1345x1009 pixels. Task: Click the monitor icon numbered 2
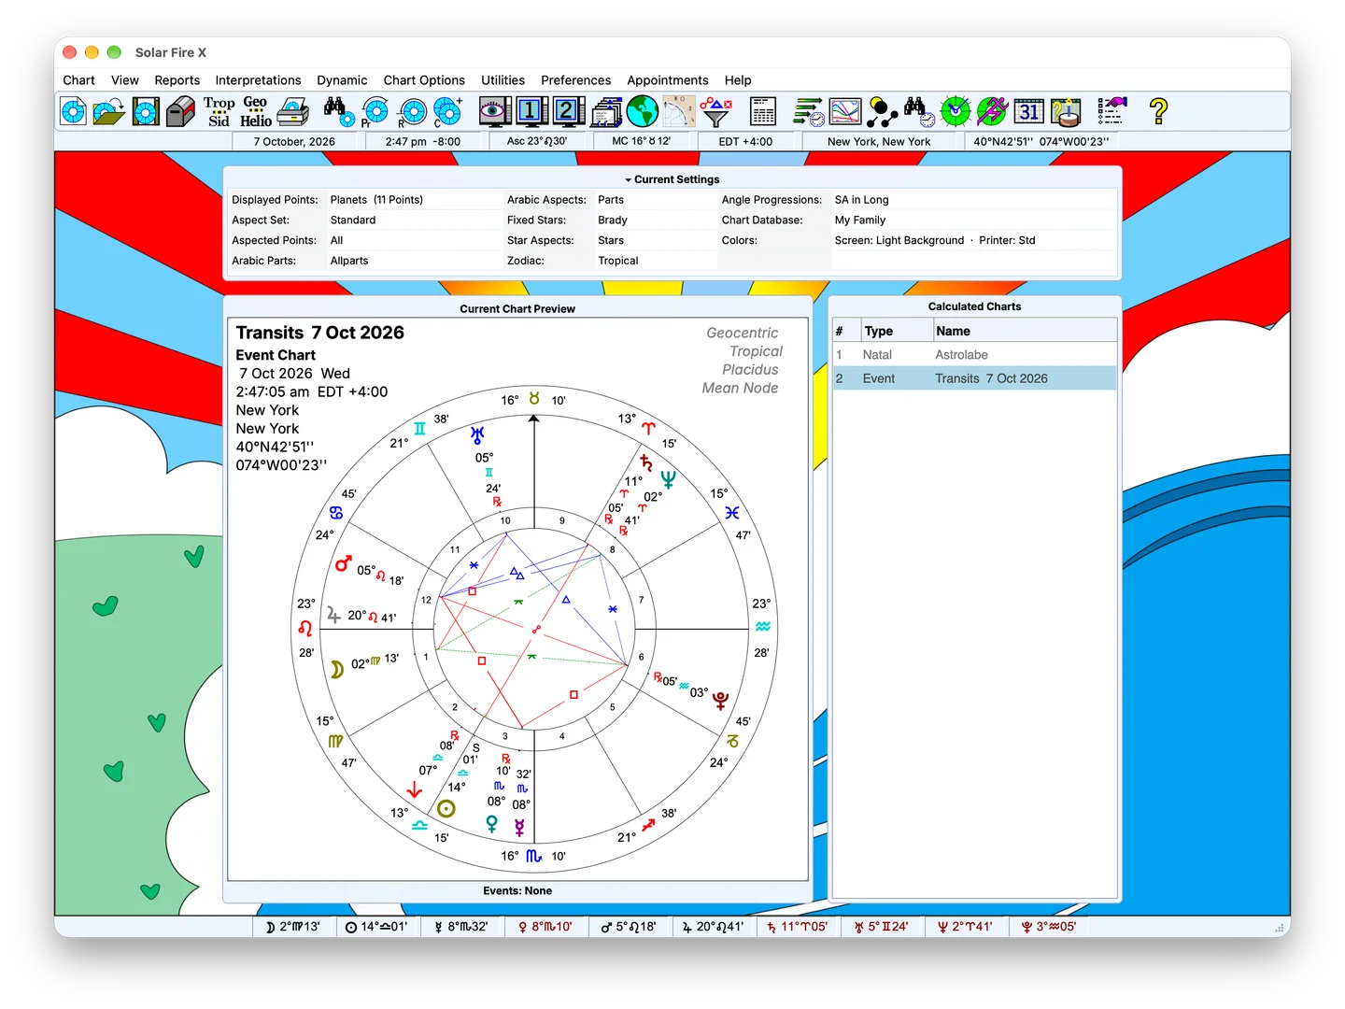click(x=568, y=112)
